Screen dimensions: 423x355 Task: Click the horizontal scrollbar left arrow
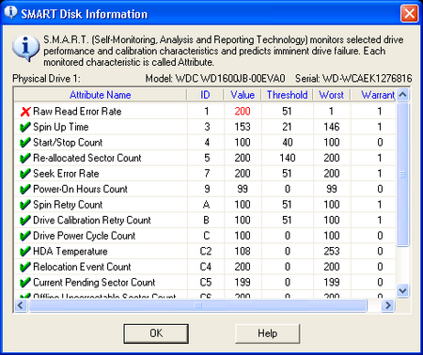21,305
